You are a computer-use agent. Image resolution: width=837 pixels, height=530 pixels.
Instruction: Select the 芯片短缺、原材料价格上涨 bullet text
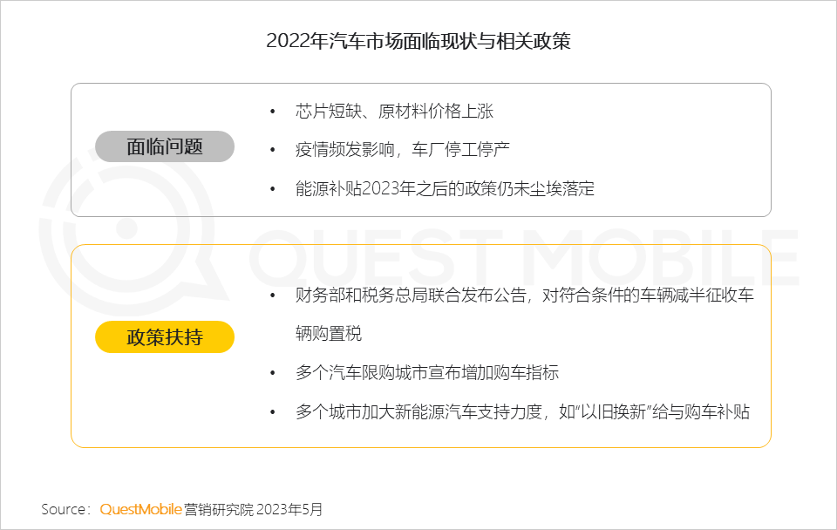(394, 111)
